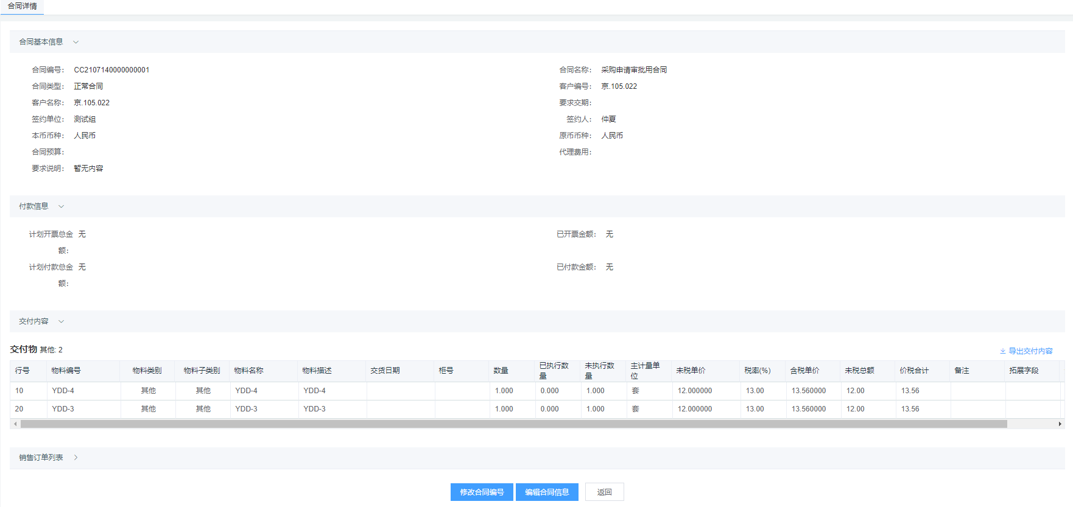Screen dimensions: 1073x507
Task: Collapse the 交付内容 section chevron
Action: [x=62, y=321]
